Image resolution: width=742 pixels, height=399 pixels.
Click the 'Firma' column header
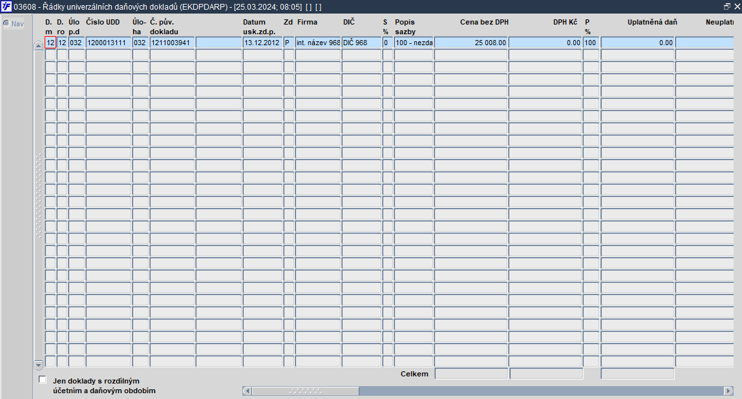pyautogui.click(x=307, y=22)
